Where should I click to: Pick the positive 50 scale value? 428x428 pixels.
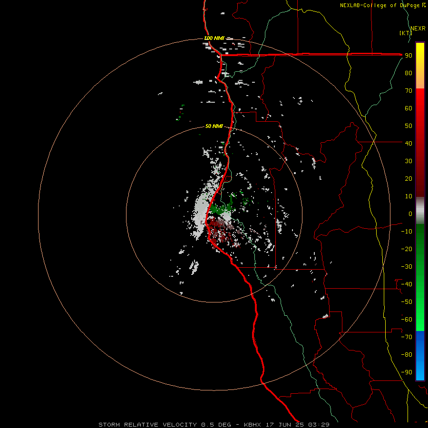[x=409, y=126]
